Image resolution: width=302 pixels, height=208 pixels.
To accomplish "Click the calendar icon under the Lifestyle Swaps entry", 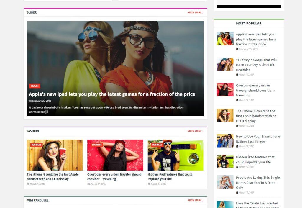I will [238, 75].
